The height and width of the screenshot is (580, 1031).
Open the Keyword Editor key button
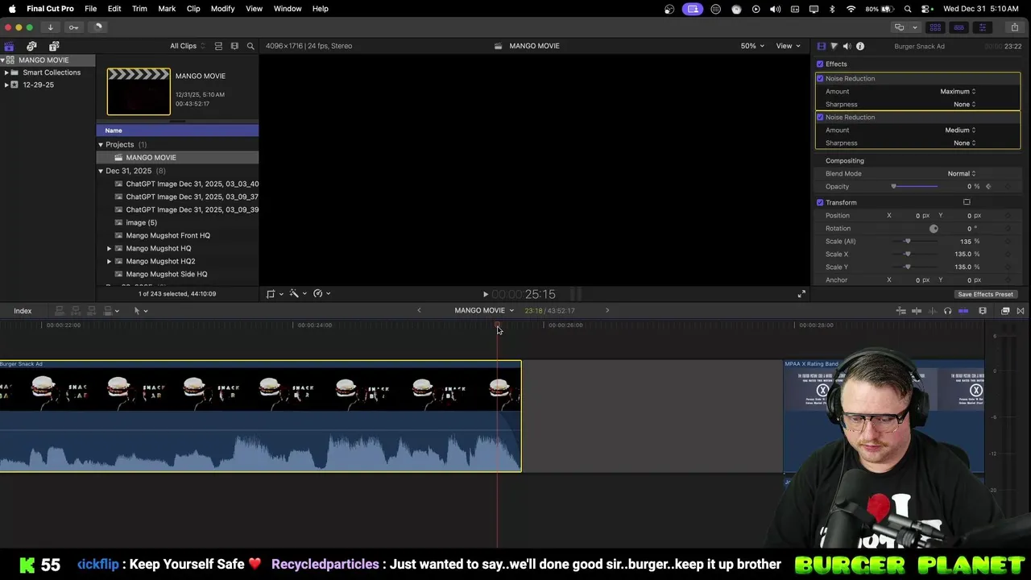73,27
